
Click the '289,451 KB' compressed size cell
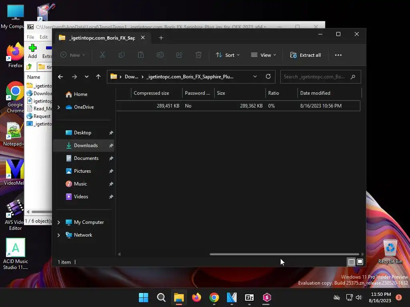168,106
